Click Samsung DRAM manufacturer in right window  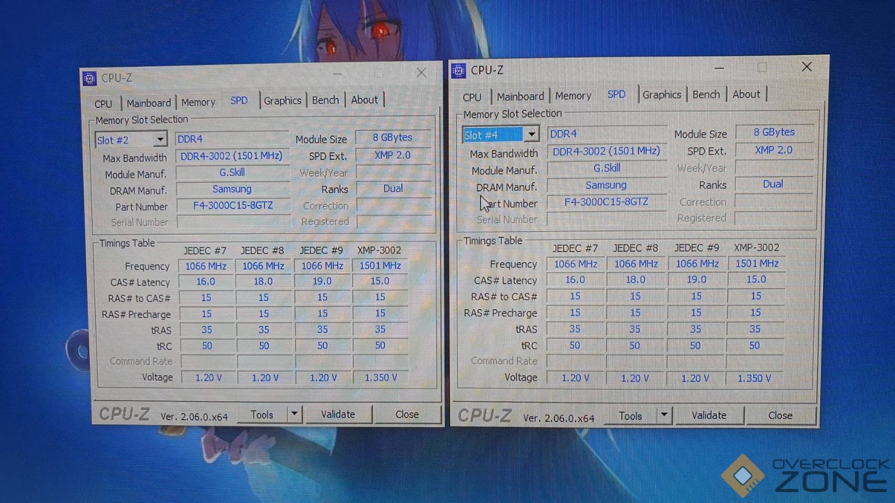[x=606, y=185]
